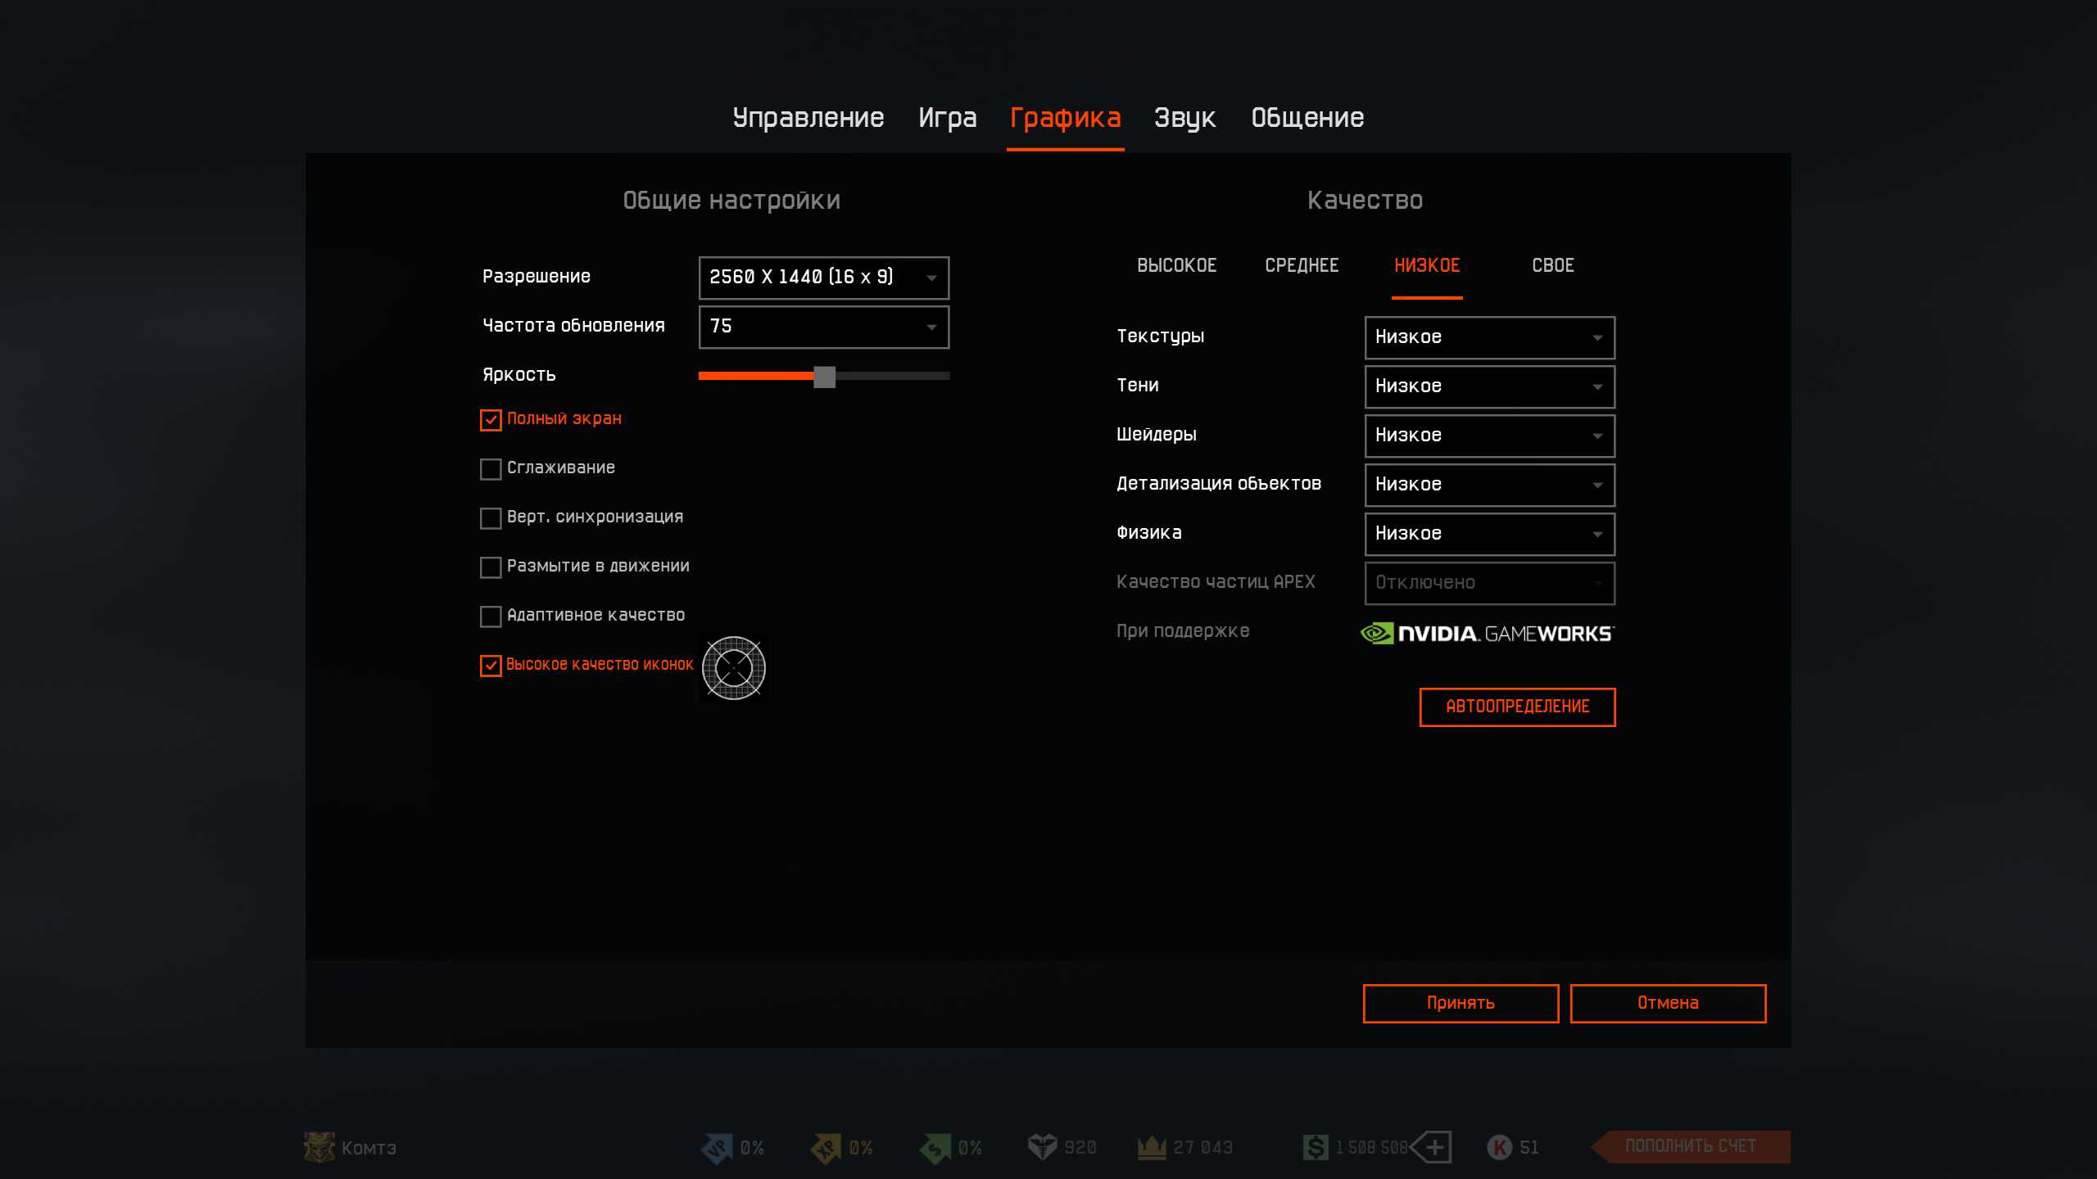
Task: Click the player rank emblem next to Комтэ
Action: tap(319, 1147)
